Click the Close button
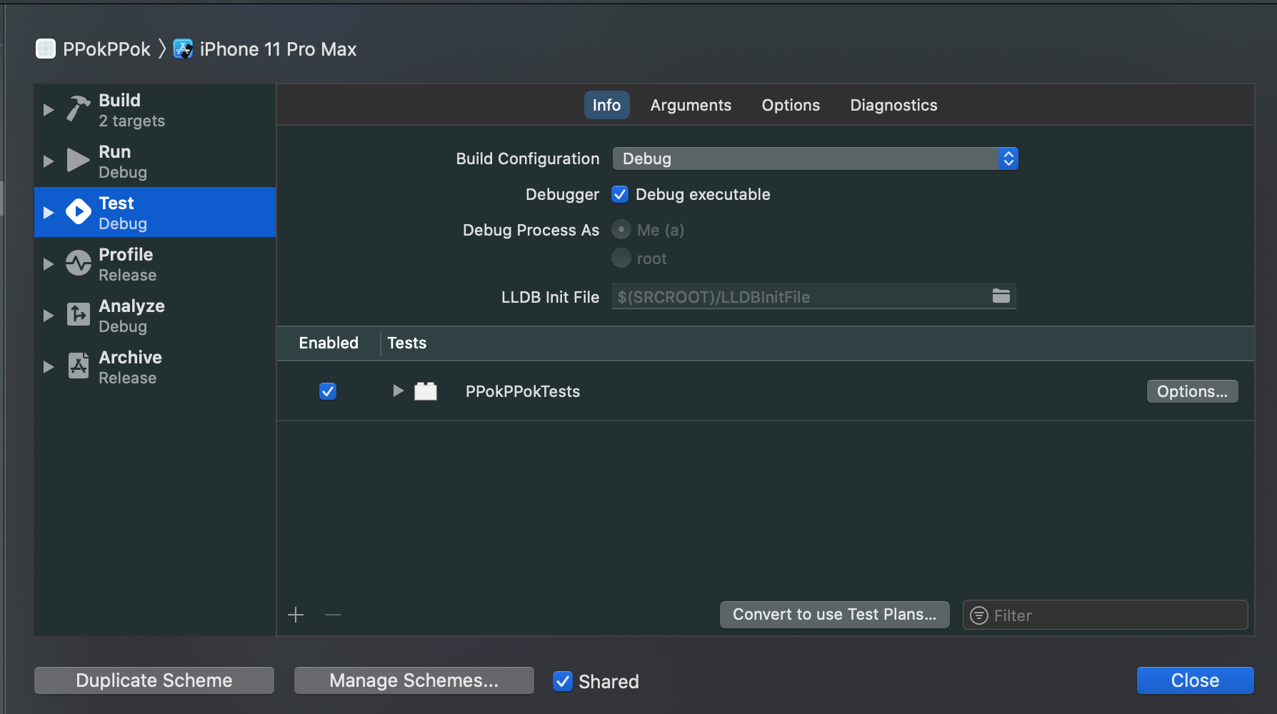The width and height of the screenshot is (1277, 714). click(x=1195, y=680)
